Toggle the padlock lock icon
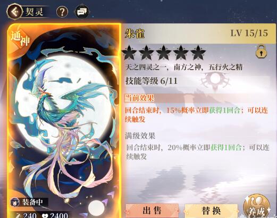Viewport: 277px width, 218px height. click(261, 52)
